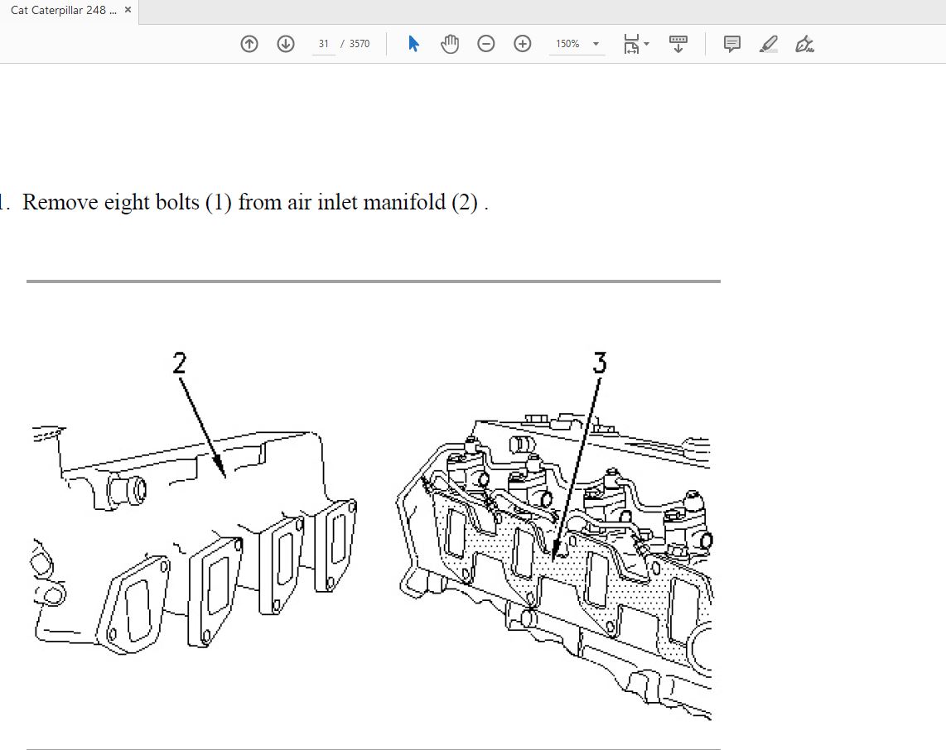
Task: Zoom out with the minus icon
Action: click(x=486, y=44)
